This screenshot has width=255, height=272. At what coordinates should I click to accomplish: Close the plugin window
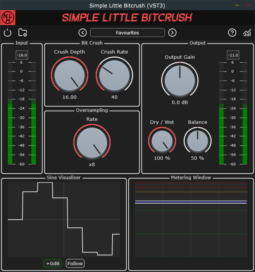pyautogui.click(x=249, y=5)
